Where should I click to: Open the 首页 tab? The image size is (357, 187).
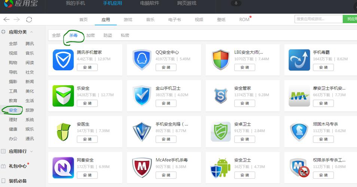[83, 19]
